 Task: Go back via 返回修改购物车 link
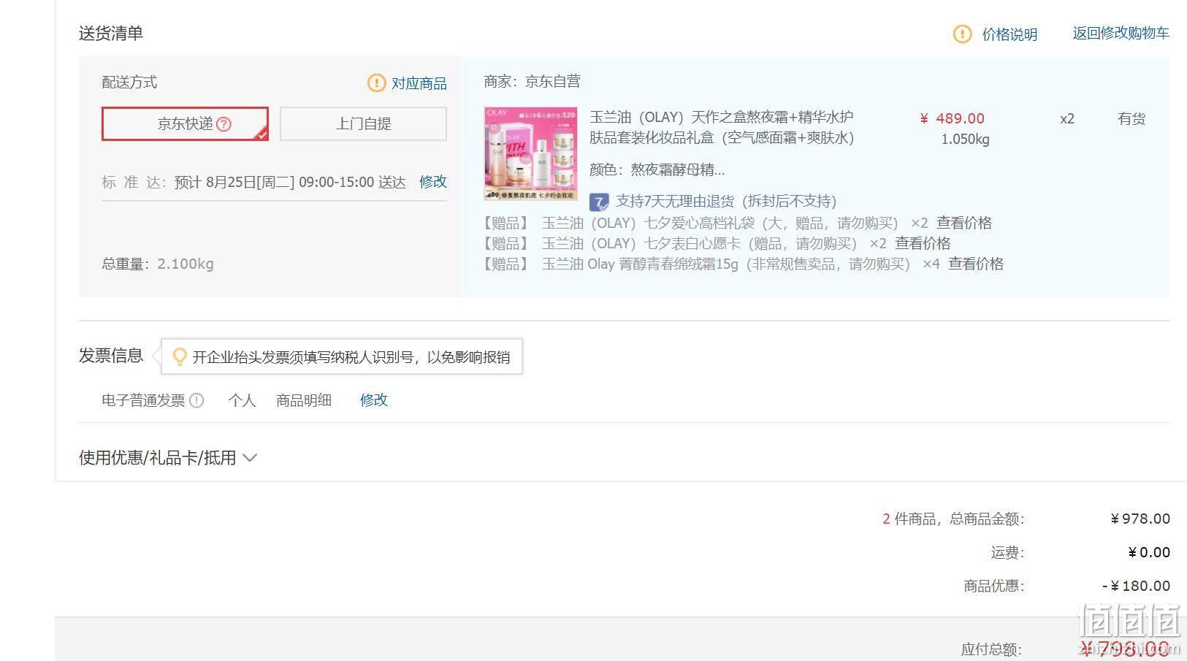point(1121,33)
